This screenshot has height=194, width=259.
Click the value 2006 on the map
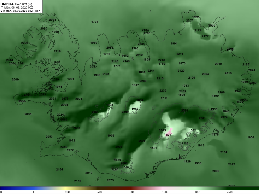[216, 171]
